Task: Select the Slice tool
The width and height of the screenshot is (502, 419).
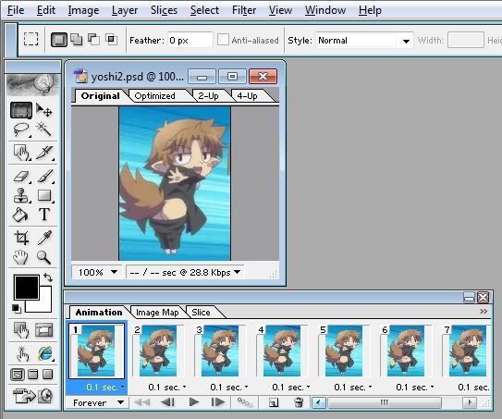Action: (44, 153)
